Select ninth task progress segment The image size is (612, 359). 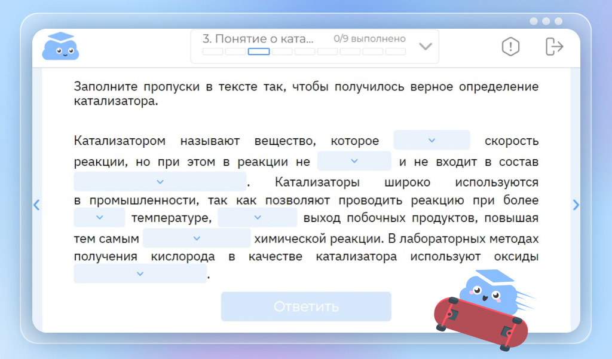pyautogui.click(x=396, y=51)
